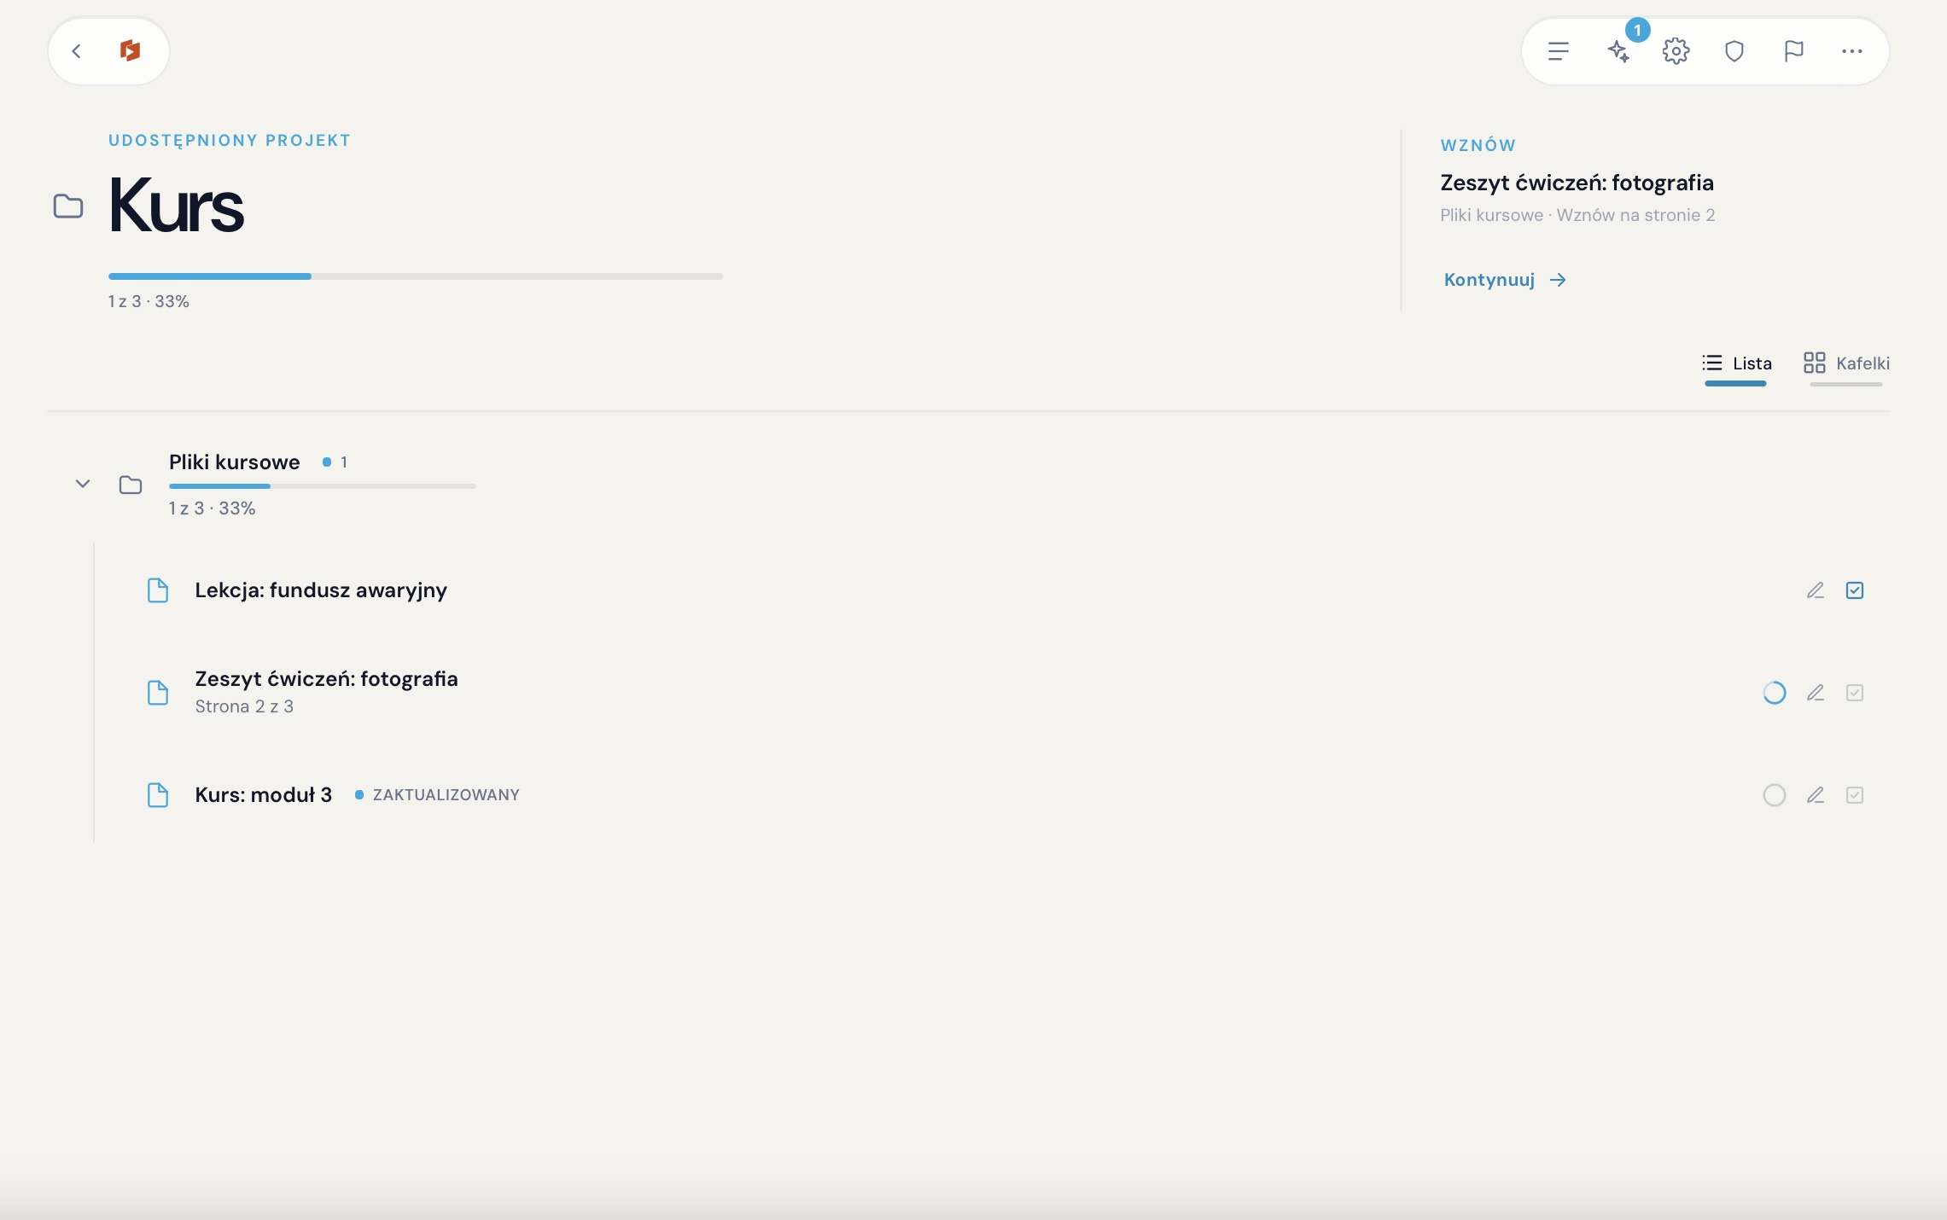Open settings gear icon
The image size is (1947, 1220).
click(x=1676, y=51)
